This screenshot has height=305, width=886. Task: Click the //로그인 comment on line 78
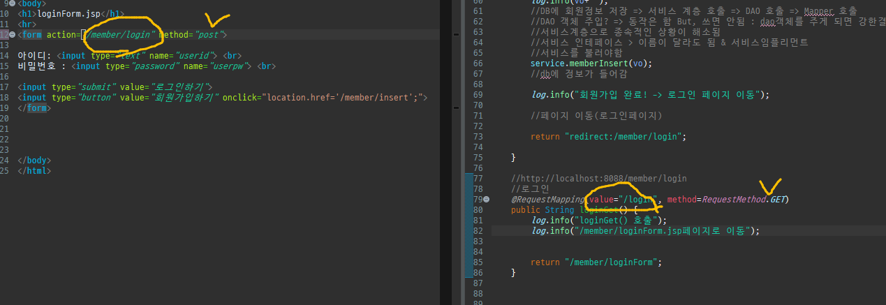coord(530,189)
